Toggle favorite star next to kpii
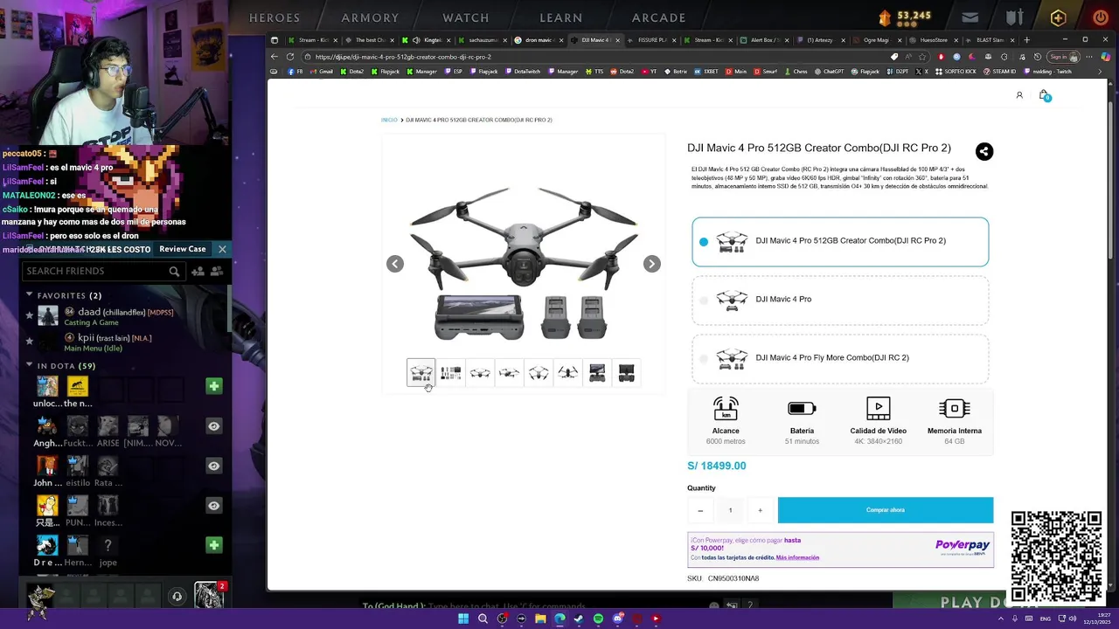Viewport: 1119px width, 629px height. [29, 341]
